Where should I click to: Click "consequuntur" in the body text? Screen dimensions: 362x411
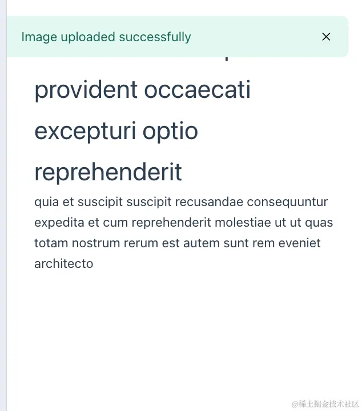287,202
